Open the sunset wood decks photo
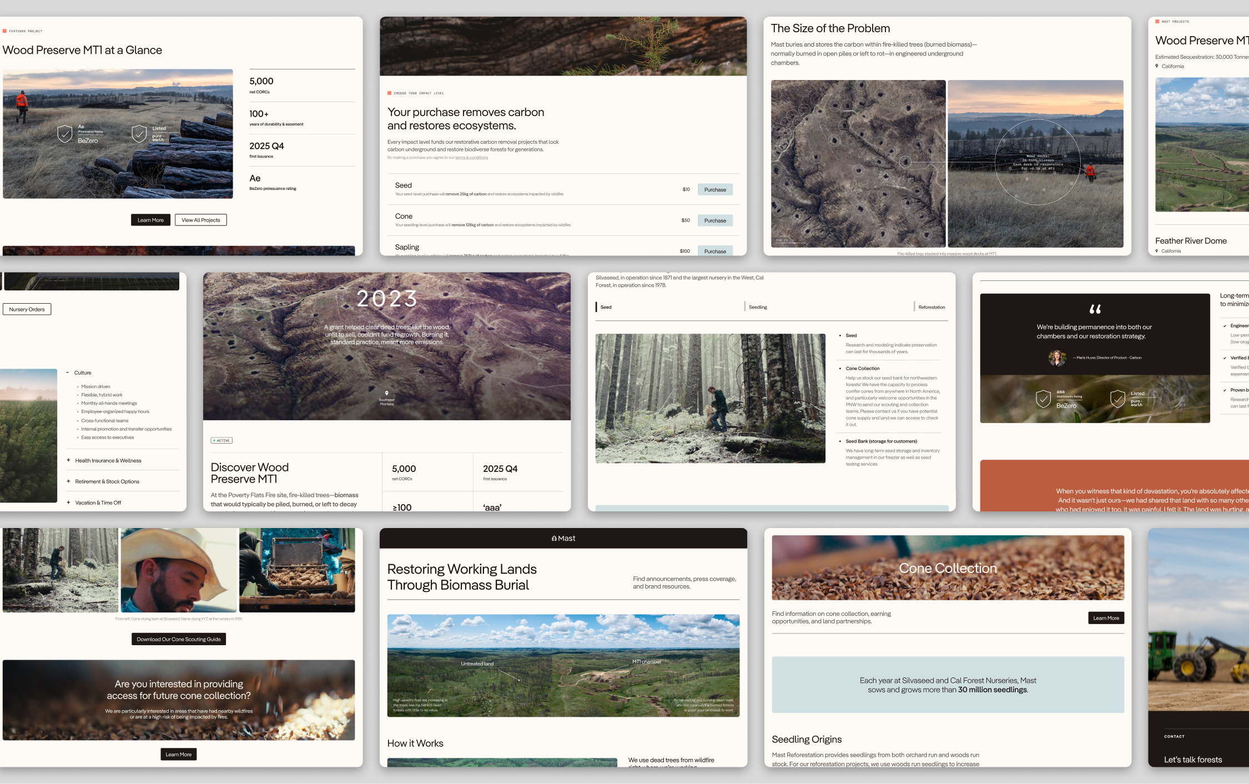The width and height of the screenshot is (1249, 784). 1035,163
